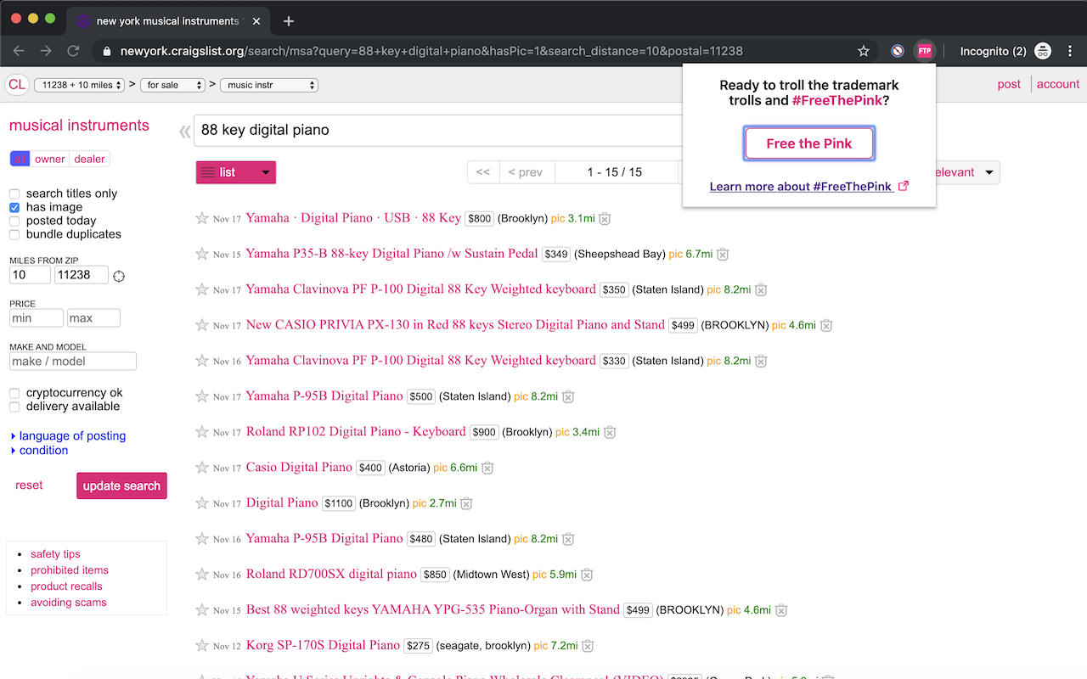Click the blocked-content extension icon
Image resolution: width=1087 pixels, height=679 pixels.
[x=898, y=51]
